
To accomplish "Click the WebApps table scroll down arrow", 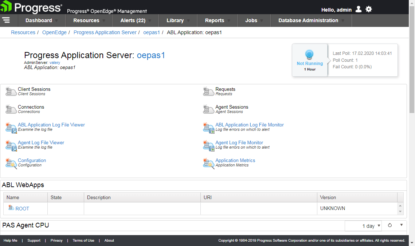I will click(400, 211).
